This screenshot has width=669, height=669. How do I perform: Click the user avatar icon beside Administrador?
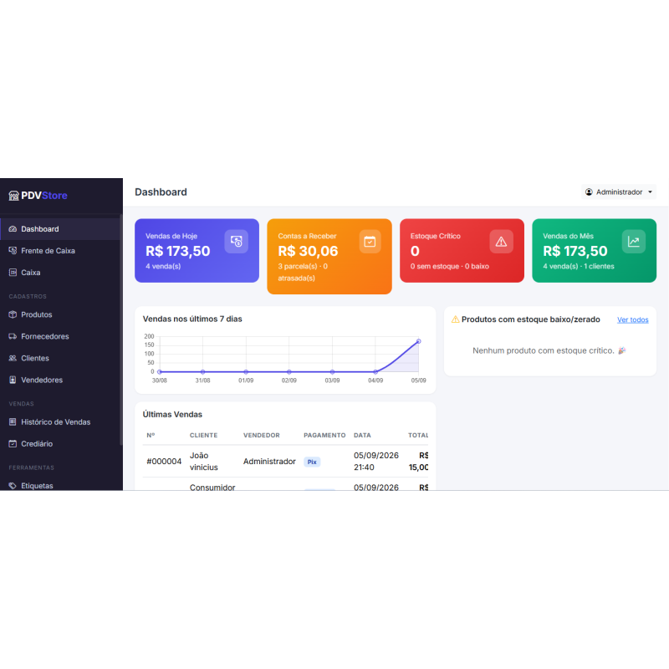(x=589, y=192)
